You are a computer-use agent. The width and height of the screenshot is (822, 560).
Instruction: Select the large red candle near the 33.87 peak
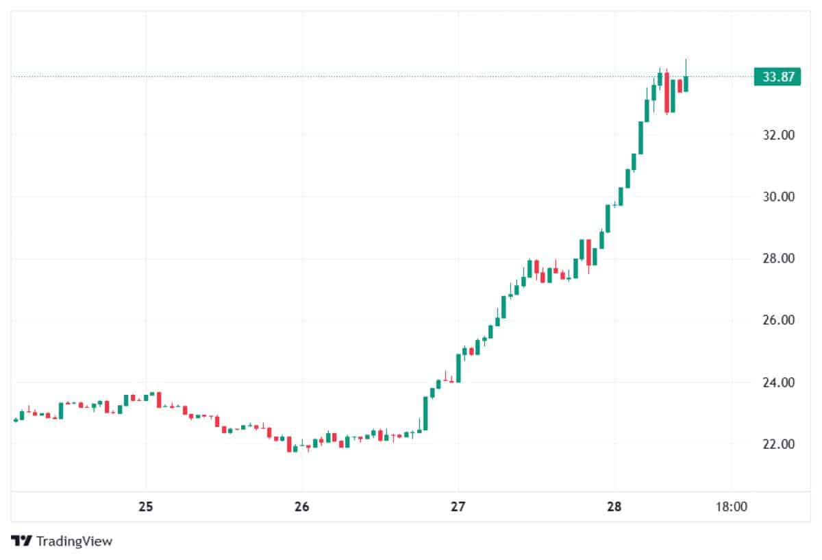coord(666,93)
